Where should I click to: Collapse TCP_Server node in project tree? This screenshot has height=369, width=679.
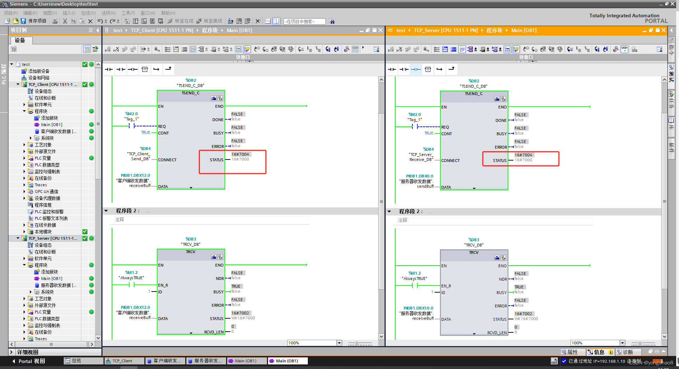coord(18,238)
